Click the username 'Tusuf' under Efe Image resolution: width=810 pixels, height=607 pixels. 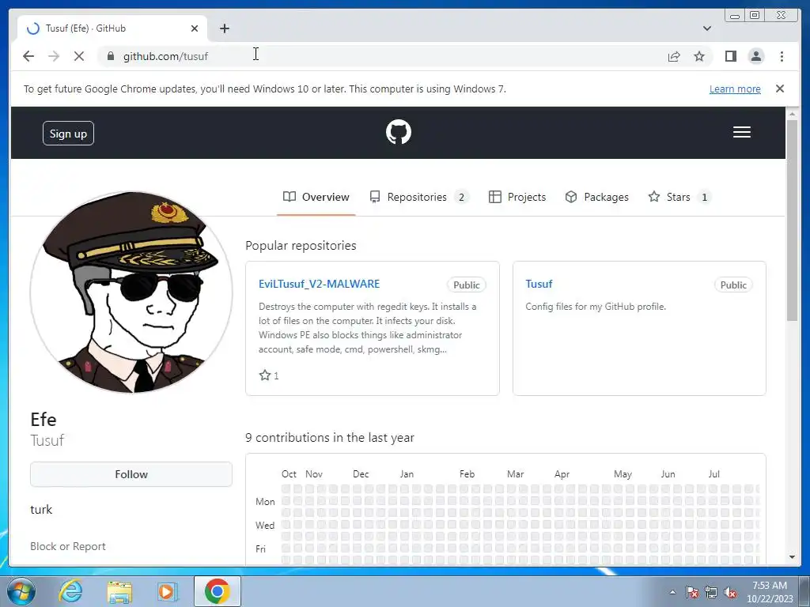tap(47, 440)
